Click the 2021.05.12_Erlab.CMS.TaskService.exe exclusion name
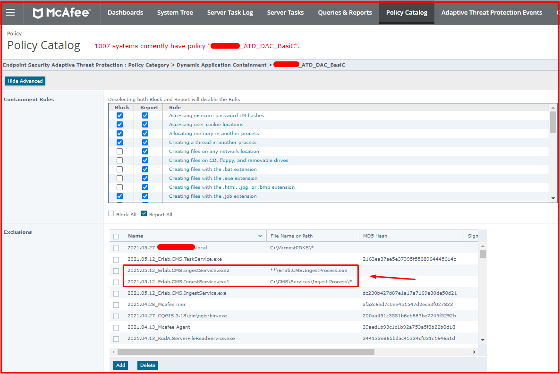The width and height of the screenshot is (560, 374). pyautogui.click(x=175, y=259)
